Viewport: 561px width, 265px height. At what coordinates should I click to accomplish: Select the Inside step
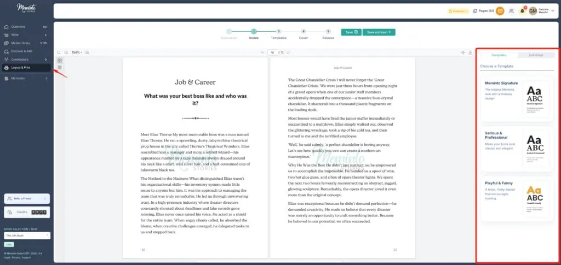pyautogui.click(x=254, y=34)
